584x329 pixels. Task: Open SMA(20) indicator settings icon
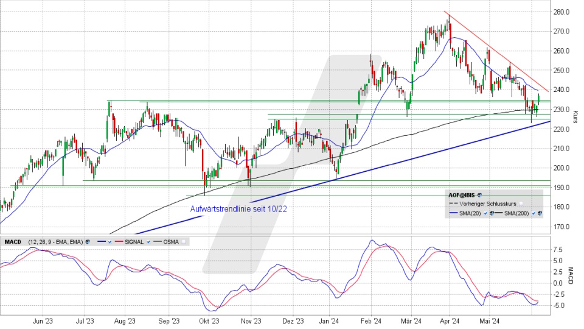pyautogui.click(x=492, y=213)
